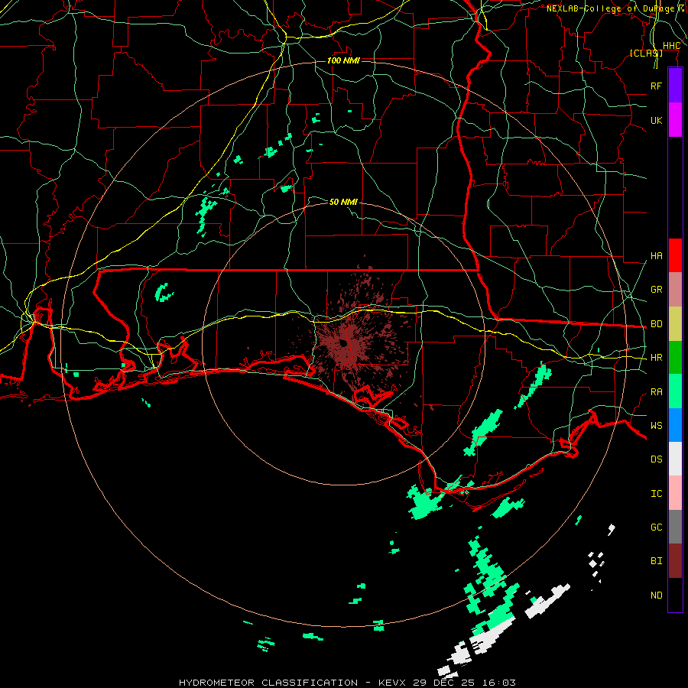Click the 'HHC' product label

(671, 46)
